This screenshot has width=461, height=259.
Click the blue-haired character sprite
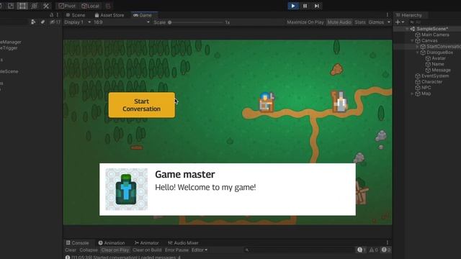[267, 102]
